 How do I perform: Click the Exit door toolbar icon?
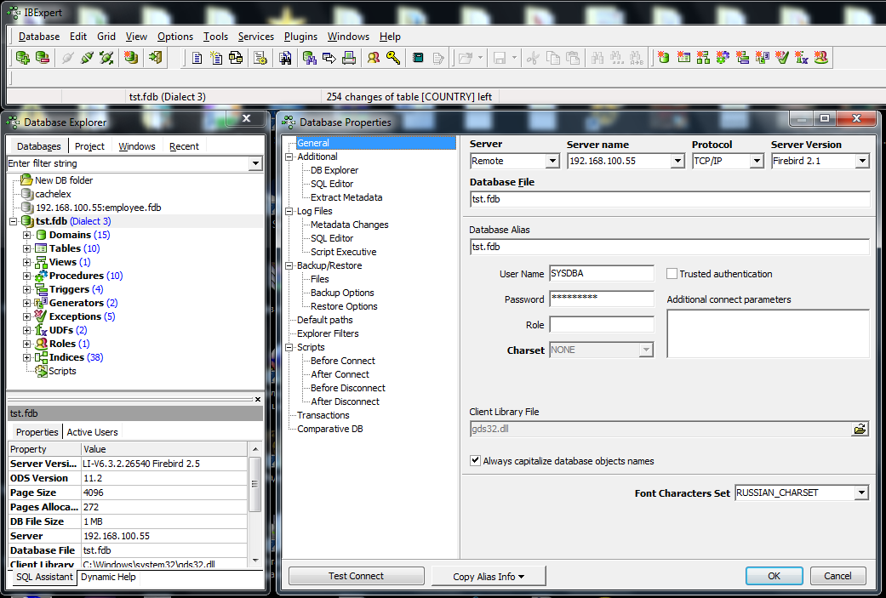click(155, 58)
